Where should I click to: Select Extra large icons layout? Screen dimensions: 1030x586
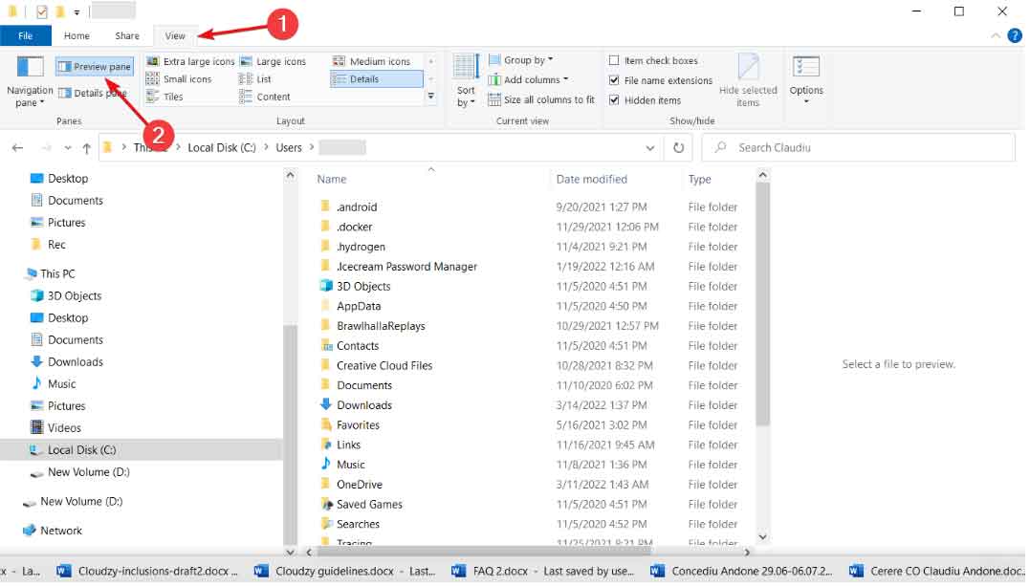coord(190,61)
